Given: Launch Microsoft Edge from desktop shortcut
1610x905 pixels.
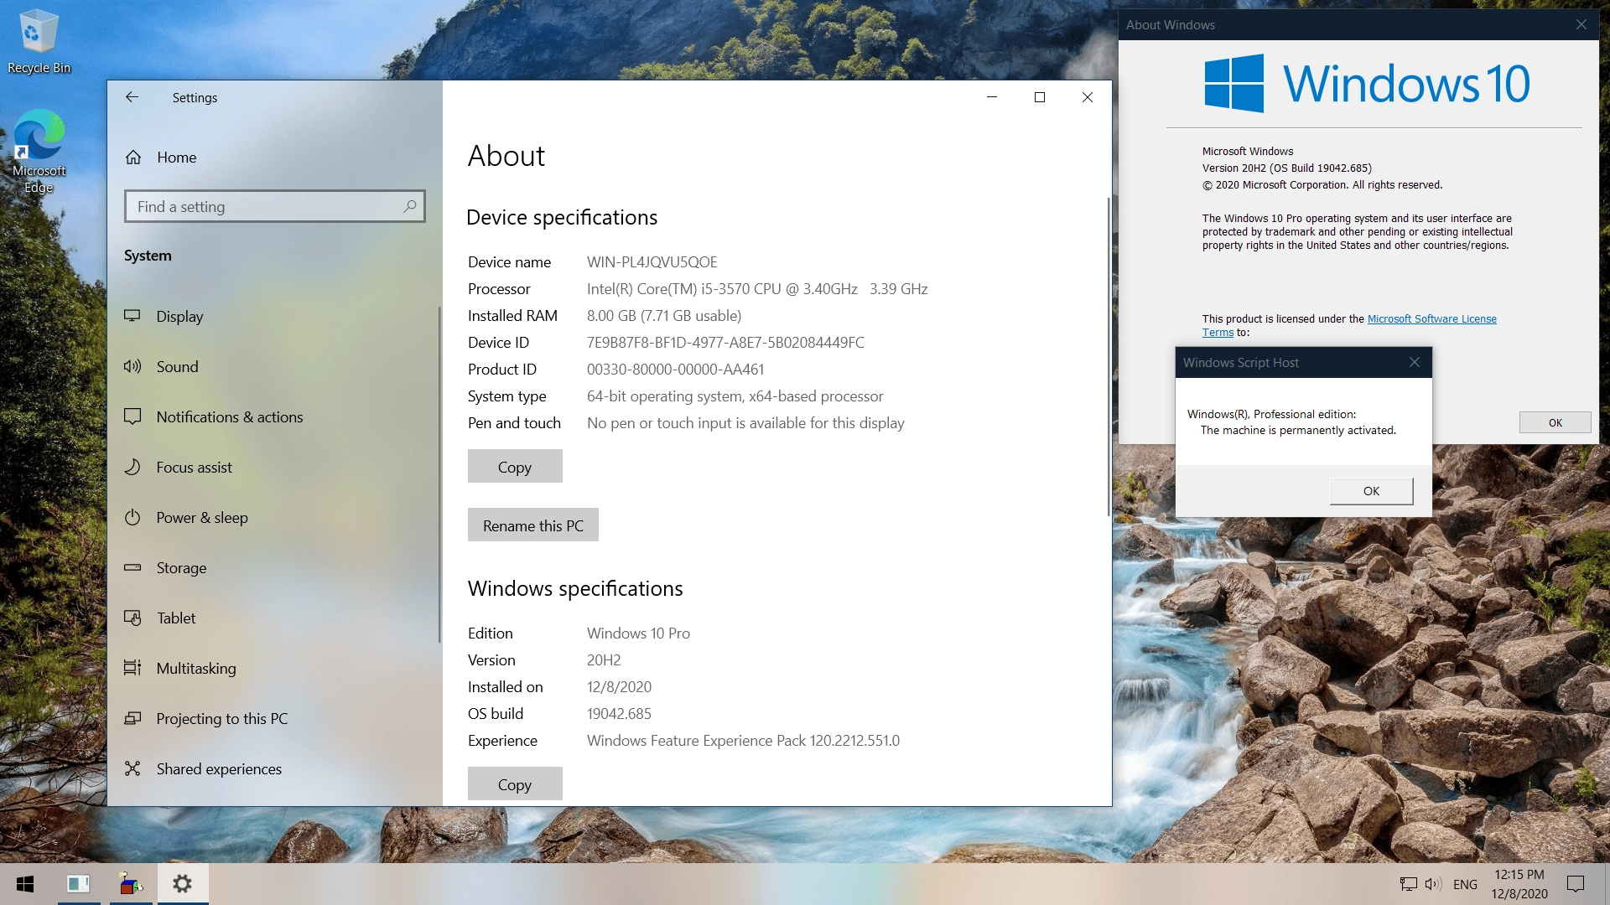Looking at the screenshot, I should (39, 151).
